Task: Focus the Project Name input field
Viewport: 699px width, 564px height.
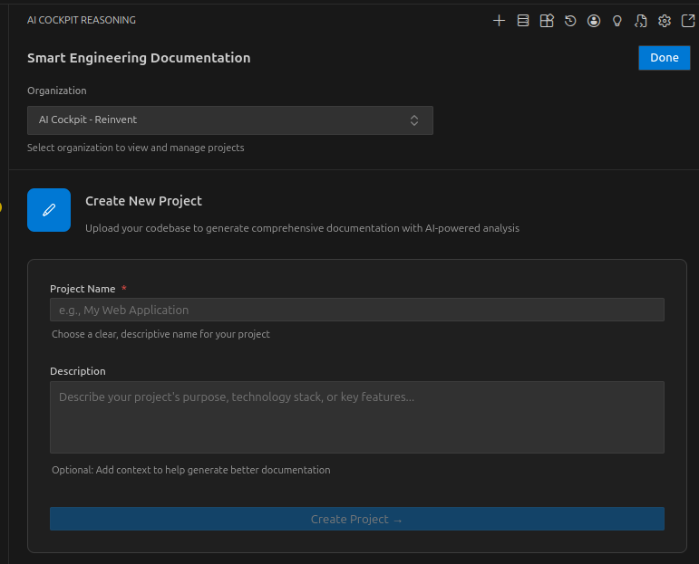Action: click(x=356, y=310)
